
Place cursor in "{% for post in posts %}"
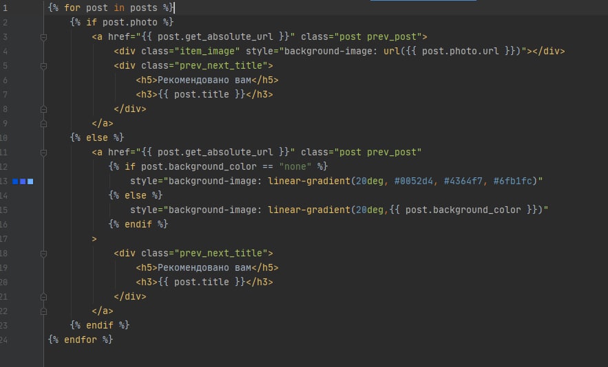click(x=110, y=8)
